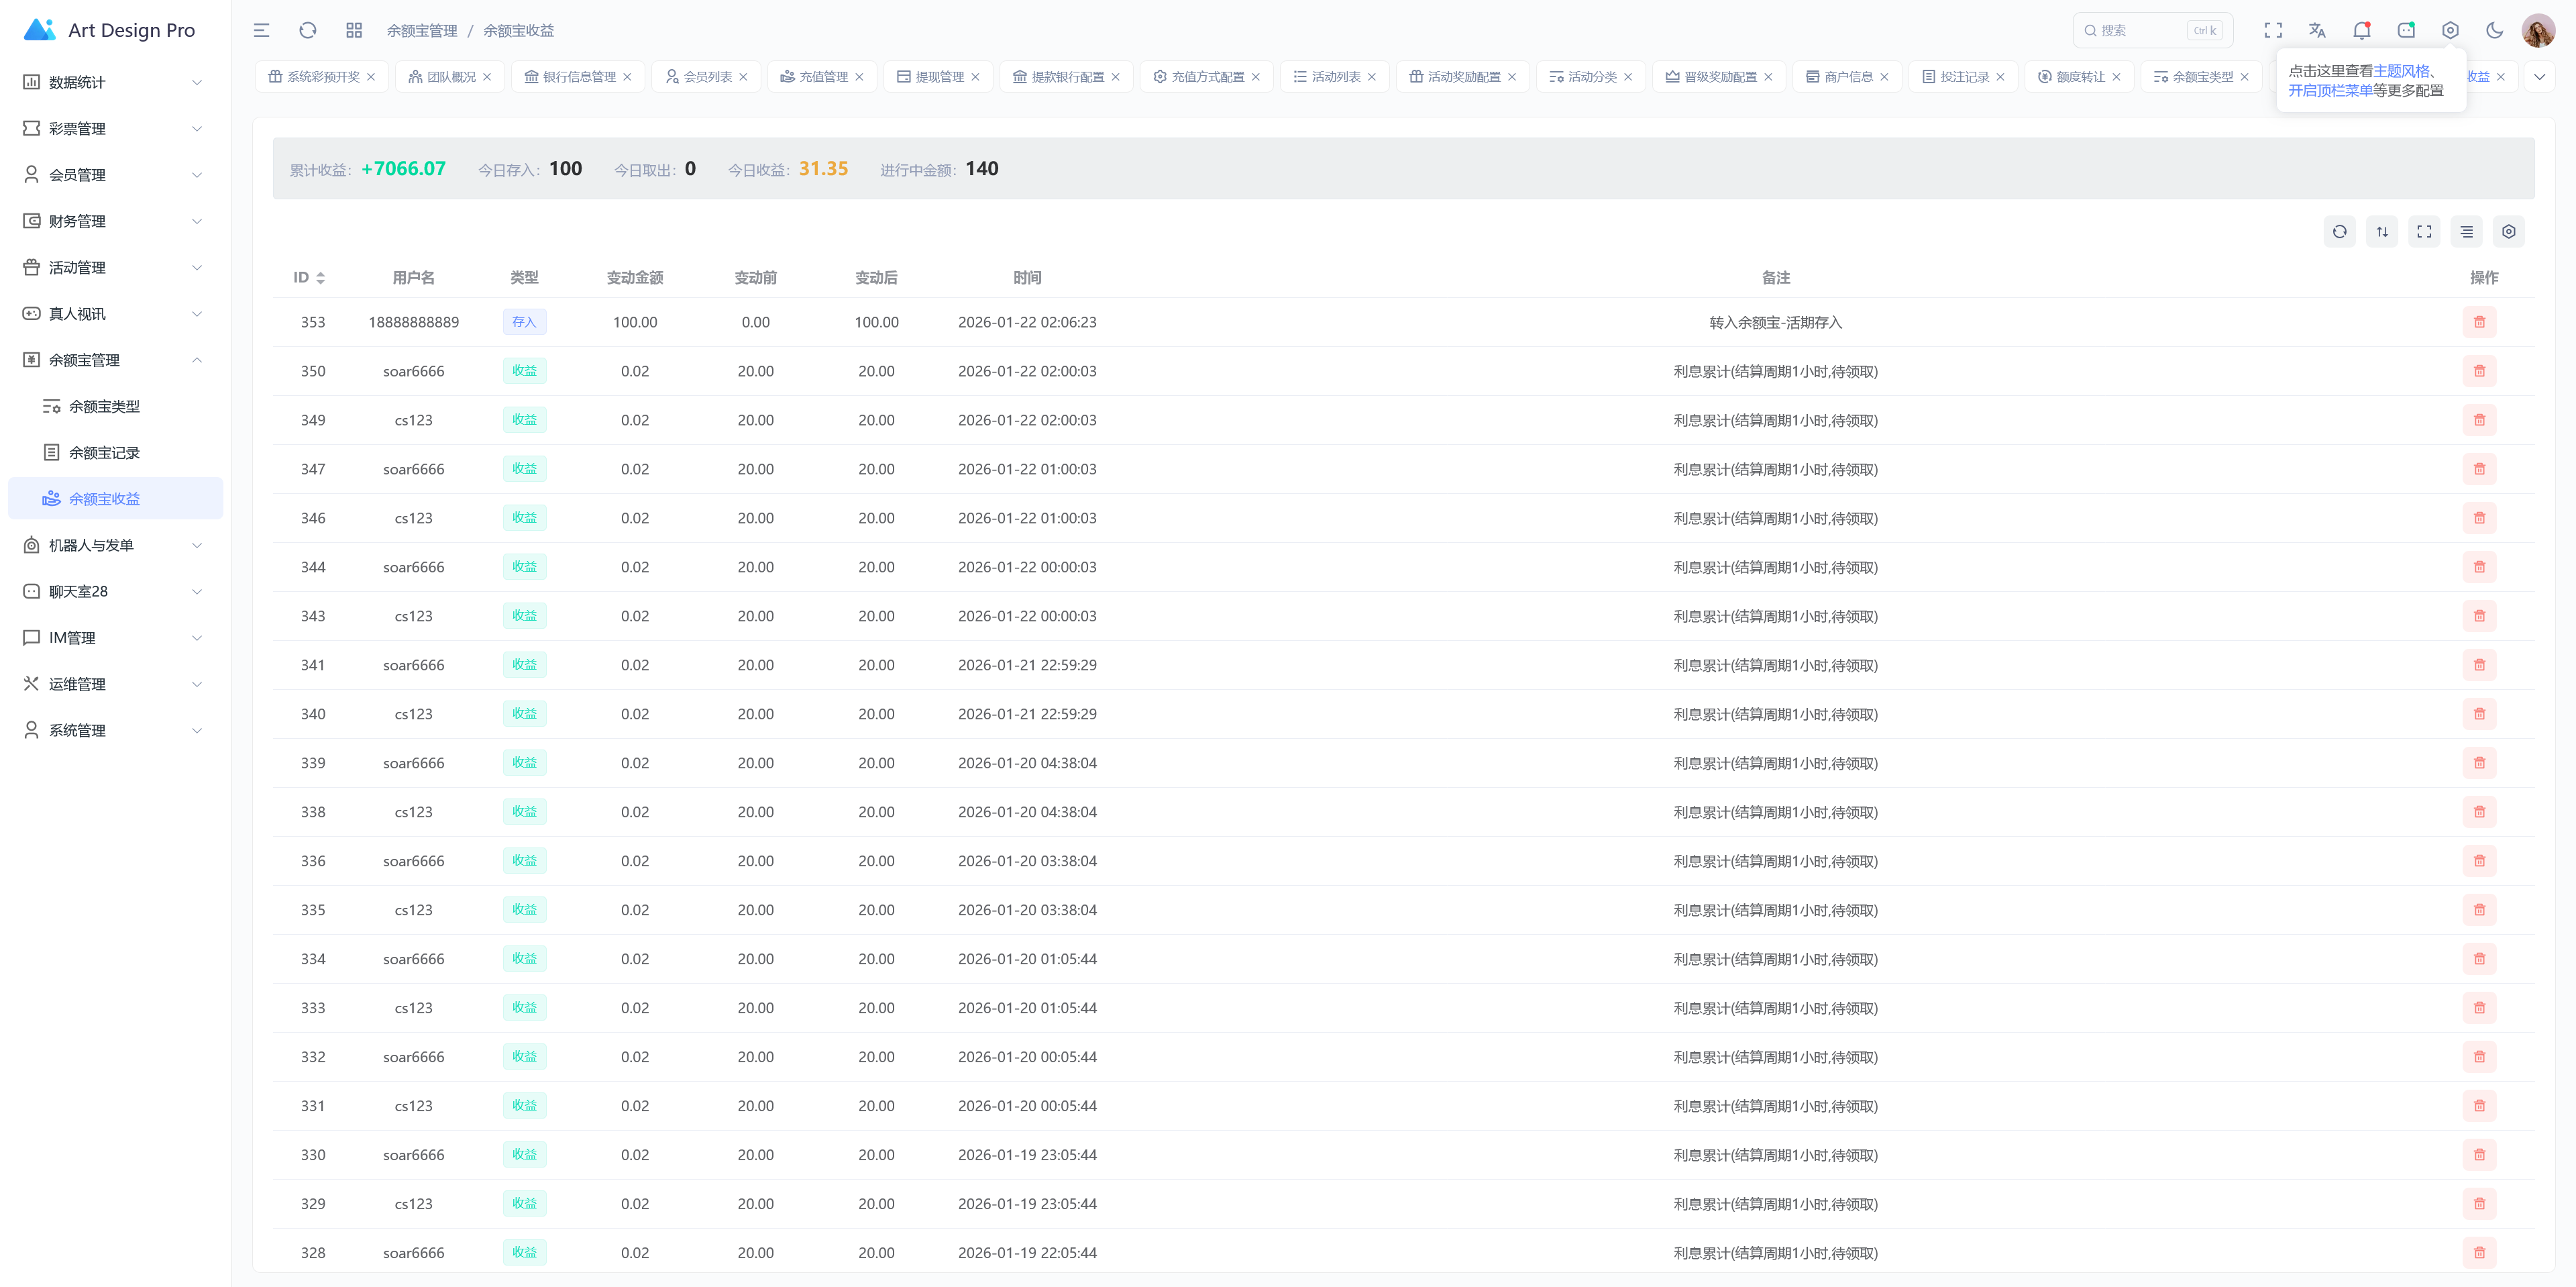Toggle dark mode with moon icon
The height and width of the screenshot is (1287, 2576).
[x=2494, y=30]
